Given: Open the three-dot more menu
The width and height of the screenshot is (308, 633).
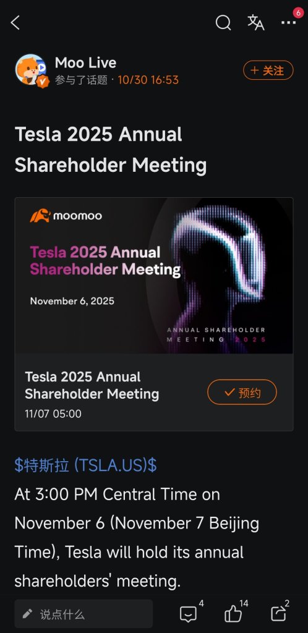Looking at the screenshot, I should tap(289, 23).
